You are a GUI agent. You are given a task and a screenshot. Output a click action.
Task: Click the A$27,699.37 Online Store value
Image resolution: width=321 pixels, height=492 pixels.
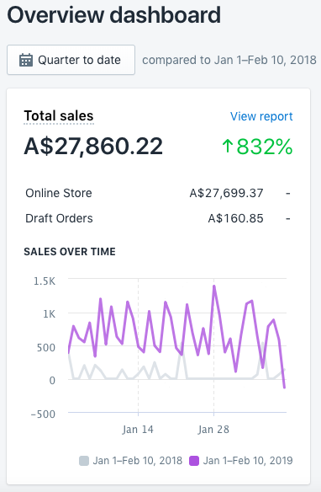pos(227,193)
